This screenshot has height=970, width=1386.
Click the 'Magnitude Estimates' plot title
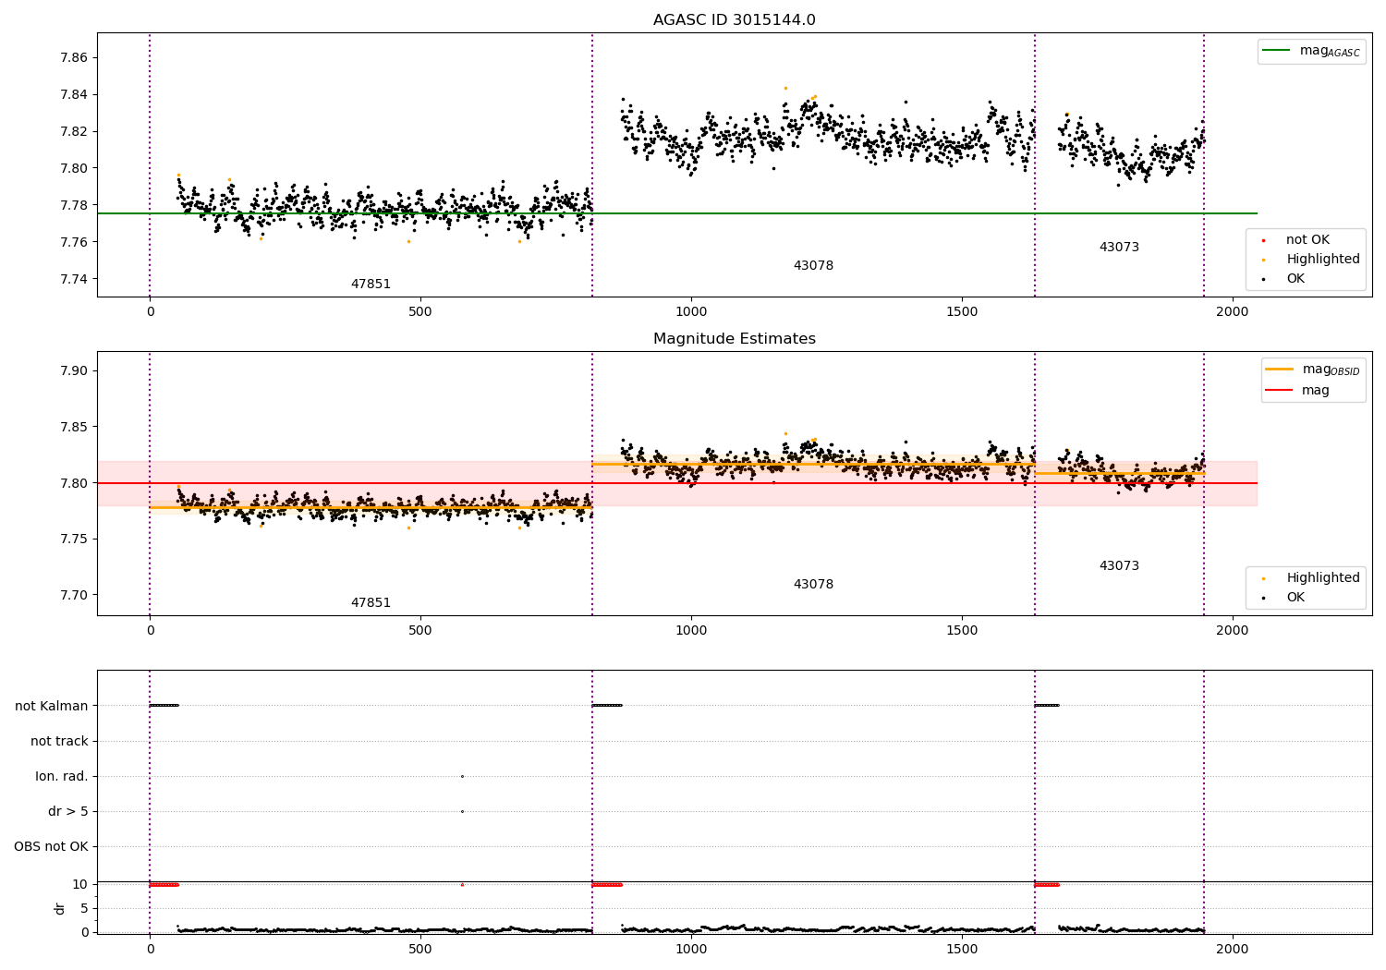[734, 339]
